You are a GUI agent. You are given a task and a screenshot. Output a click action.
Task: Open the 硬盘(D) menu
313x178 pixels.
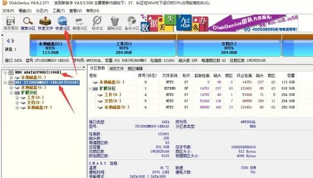click(x=25, y=11)
